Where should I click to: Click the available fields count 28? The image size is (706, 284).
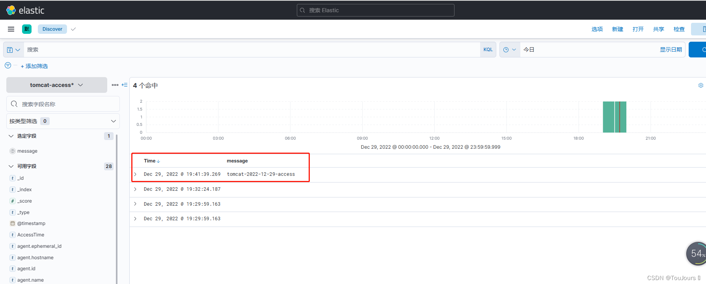[x=109, y=166]
